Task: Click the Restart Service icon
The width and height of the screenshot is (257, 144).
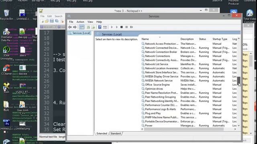Action: click(131, 27)
